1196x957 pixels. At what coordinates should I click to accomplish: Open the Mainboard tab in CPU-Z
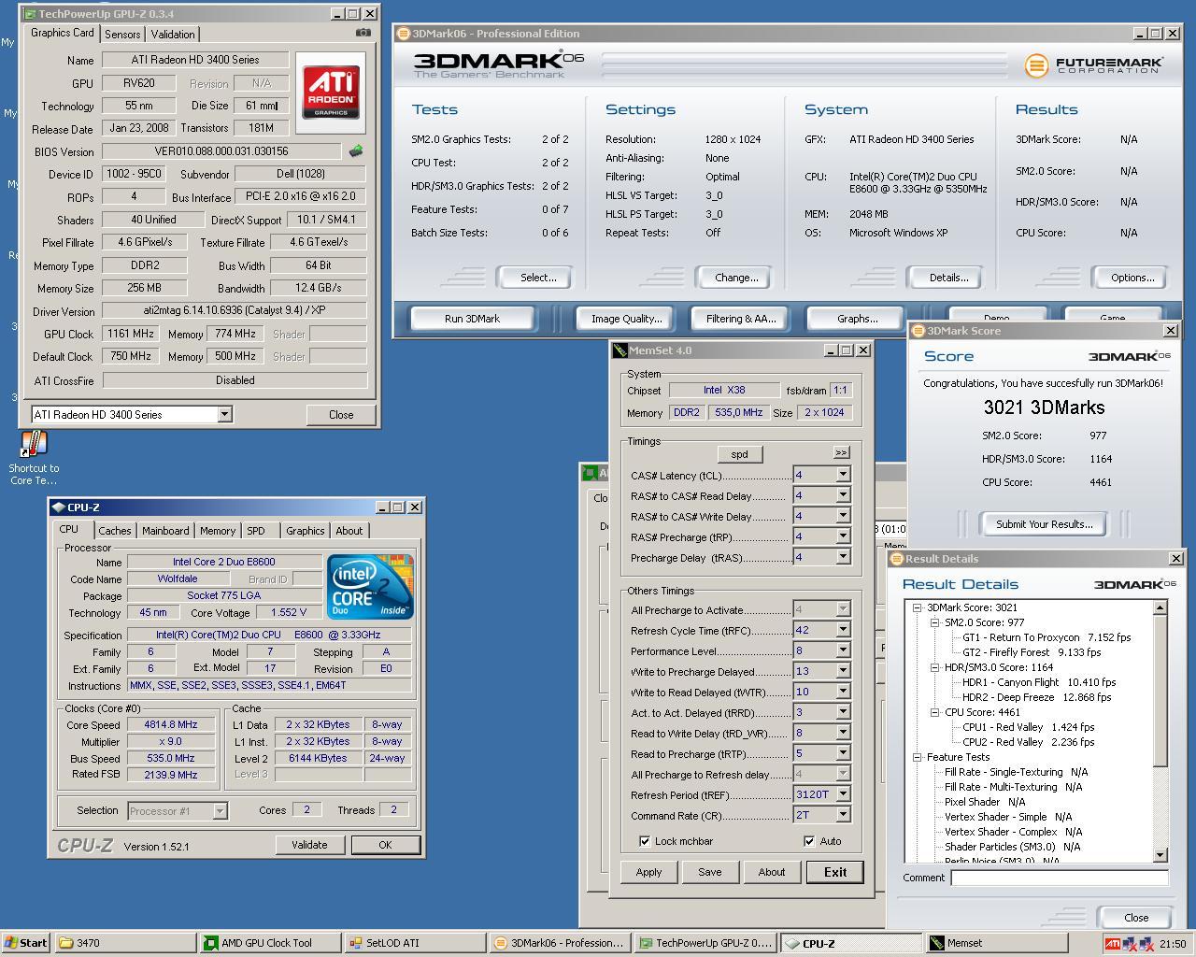point(165,530)
